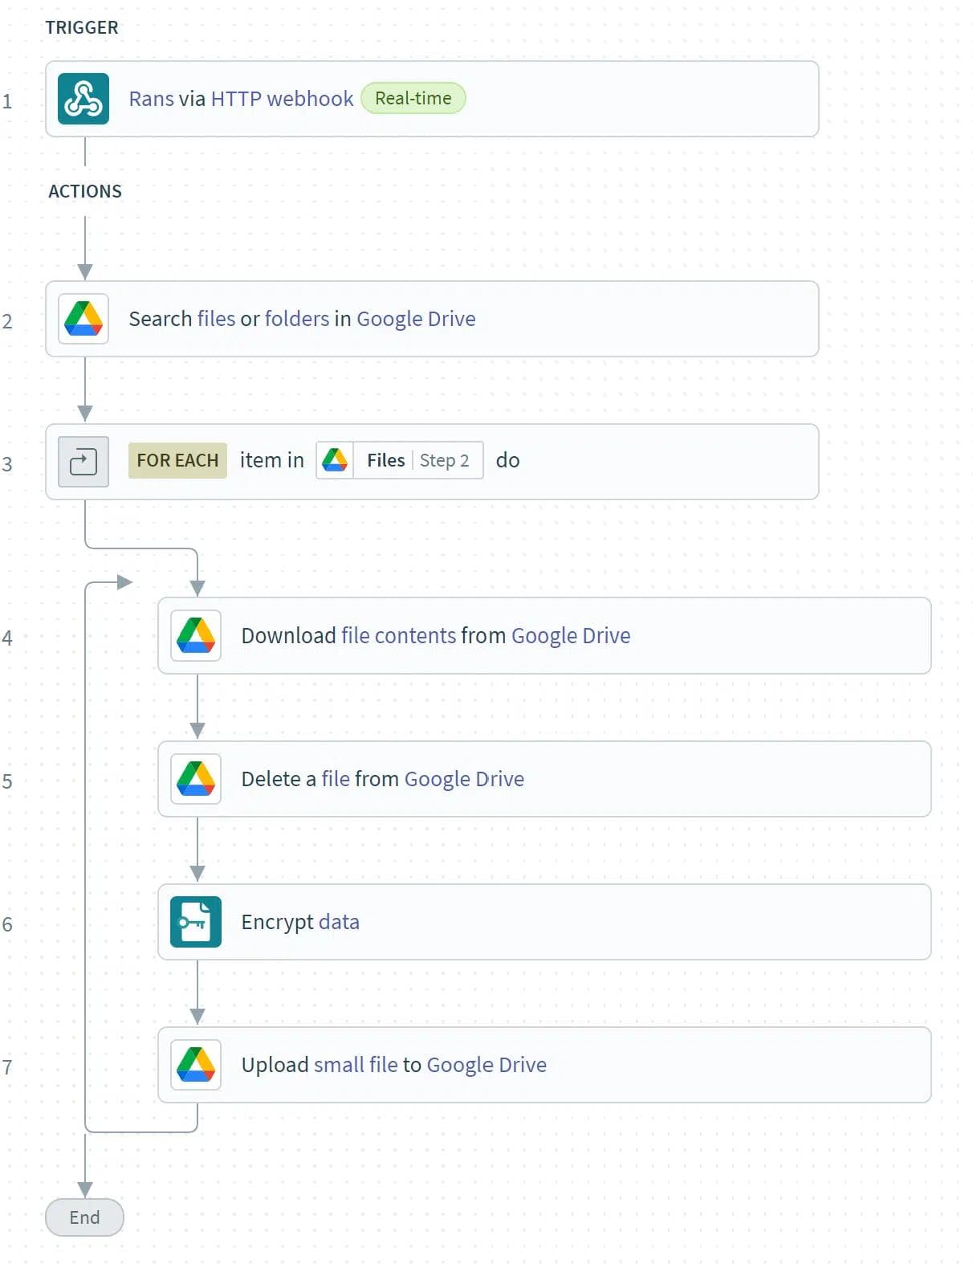Click the Encrypt data key icon
This screenshot has width=973, height=1264.
point(196,922)
